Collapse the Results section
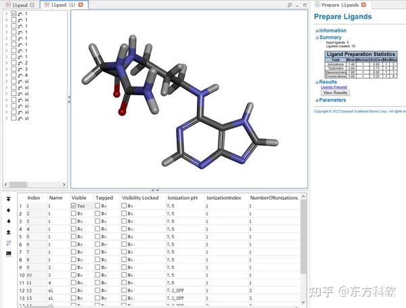Viewport: 406px width, 308px height. point(317,82)
